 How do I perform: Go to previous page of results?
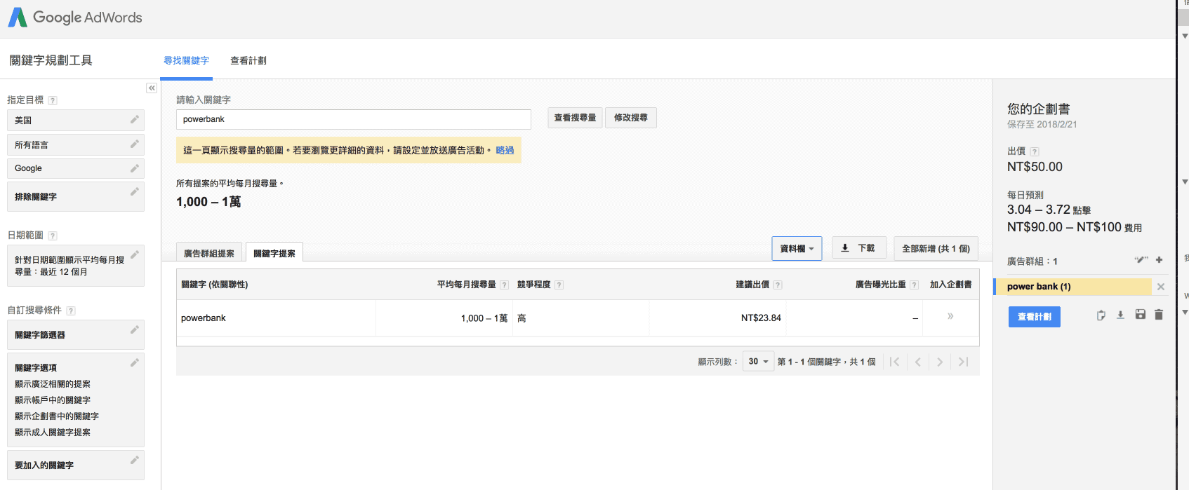(x=917, y=362)
